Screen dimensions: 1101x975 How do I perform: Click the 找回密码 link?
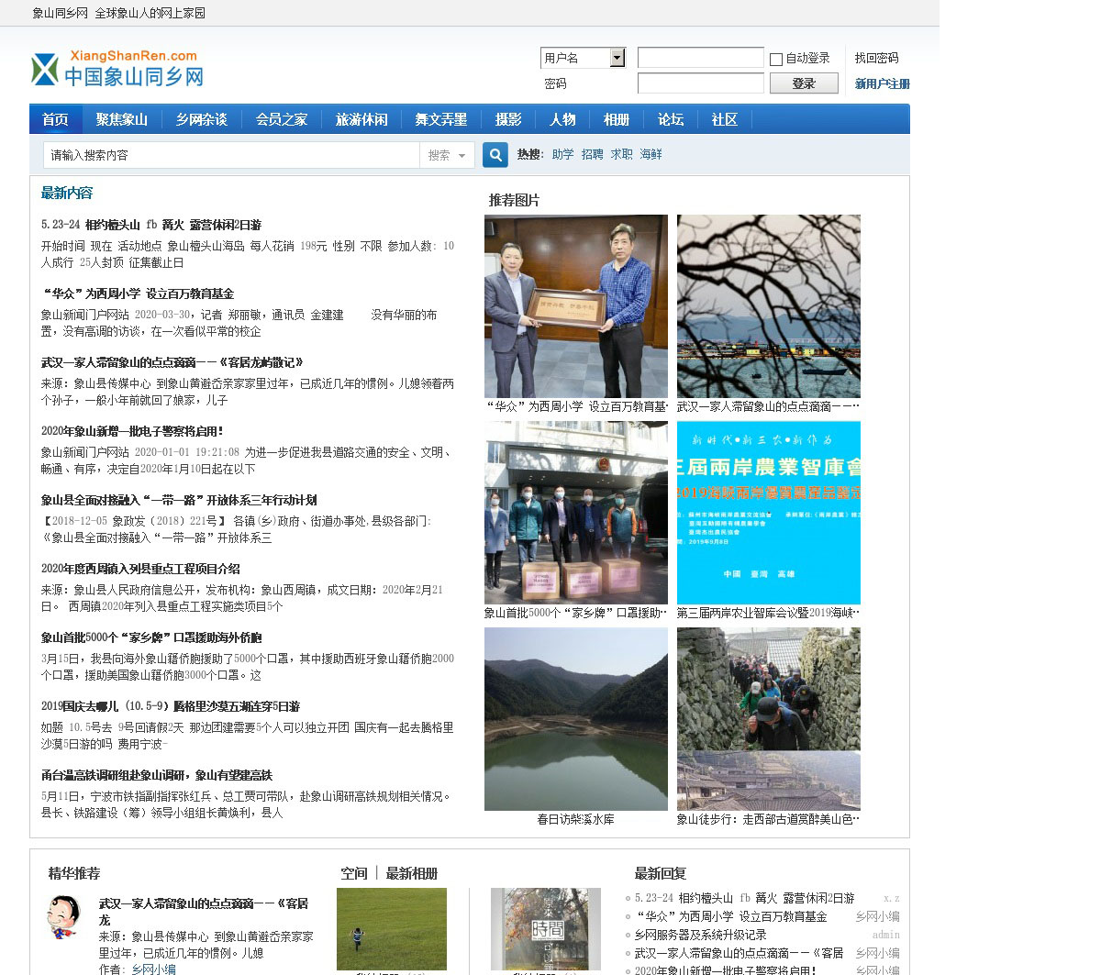coord(876,58)
